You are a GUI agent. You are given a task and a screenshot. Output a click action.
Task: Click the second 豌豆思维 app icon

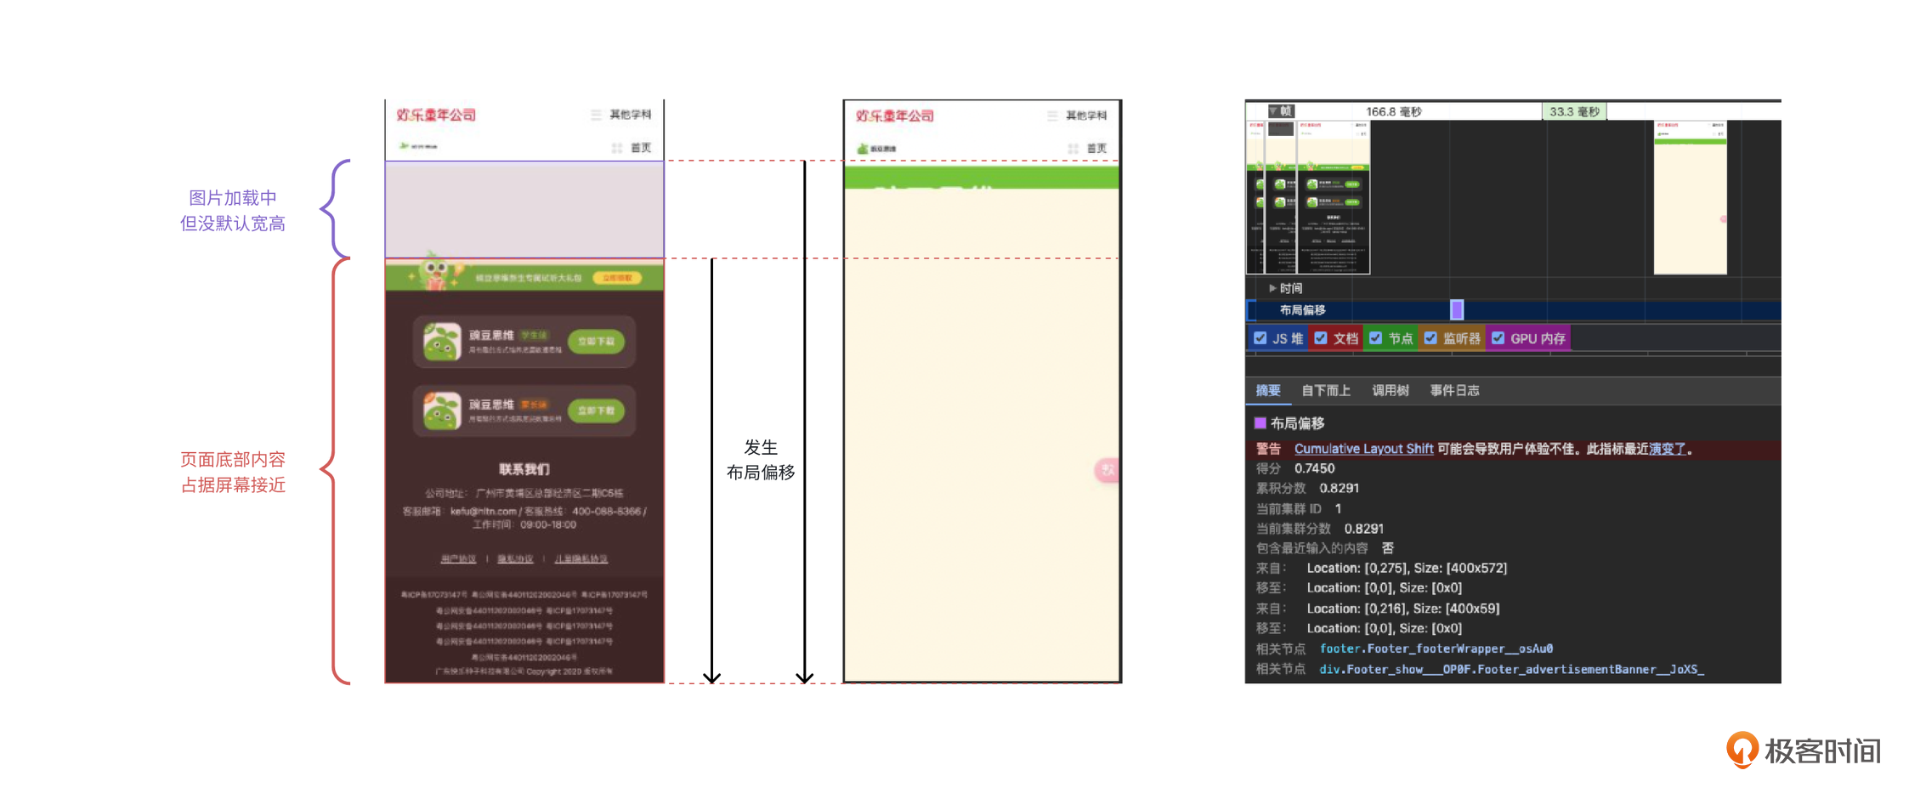442,411
